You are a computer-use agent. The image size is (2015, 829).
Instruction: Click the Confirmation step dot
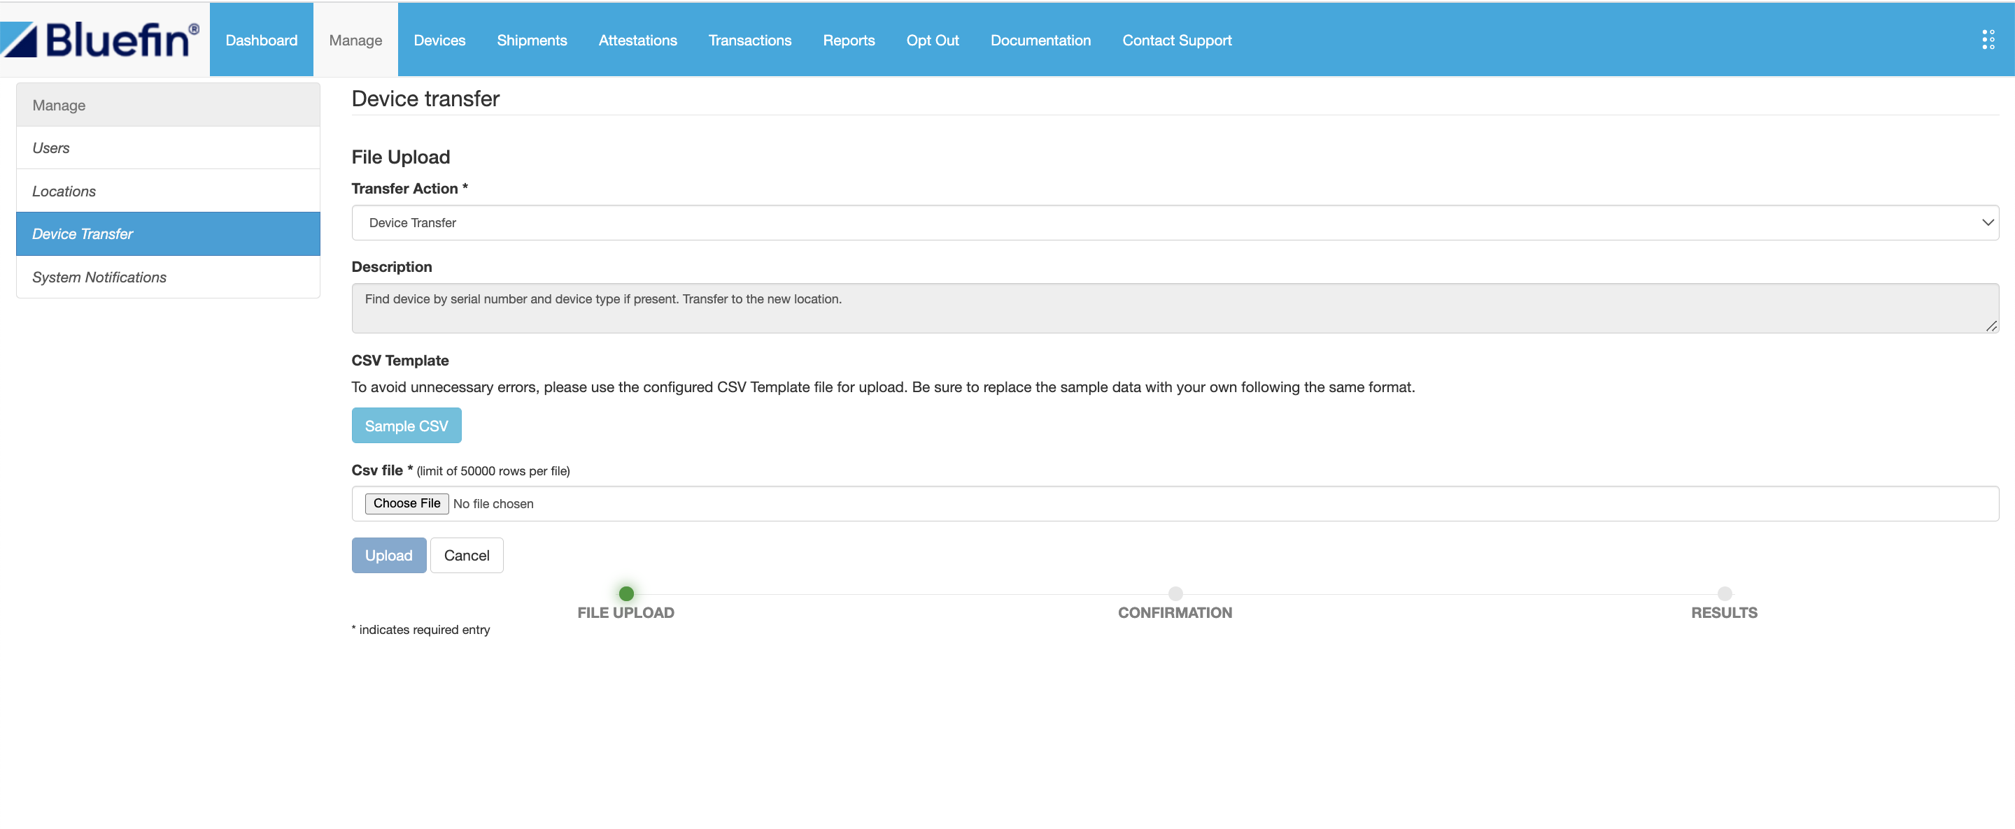(1175, 594)
